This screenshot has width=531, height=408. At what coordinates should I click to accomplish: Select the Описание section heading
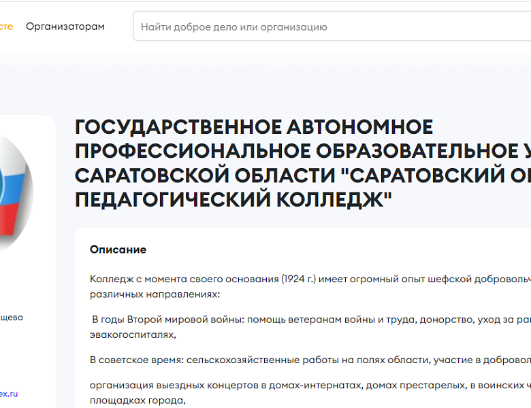click(x=118, y=250)
